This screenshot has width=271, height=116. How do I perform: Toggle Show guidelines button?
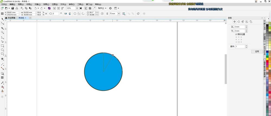[94, 8]
